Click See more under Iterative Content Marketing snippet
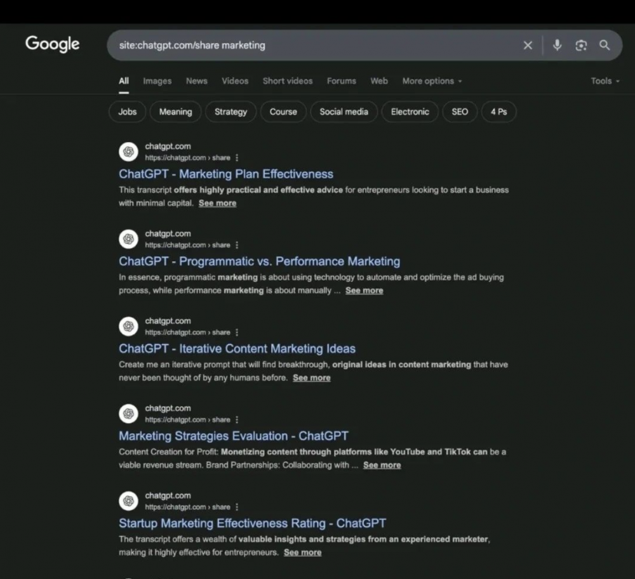This screenshot has height=579, width=635. click(311, 377)
